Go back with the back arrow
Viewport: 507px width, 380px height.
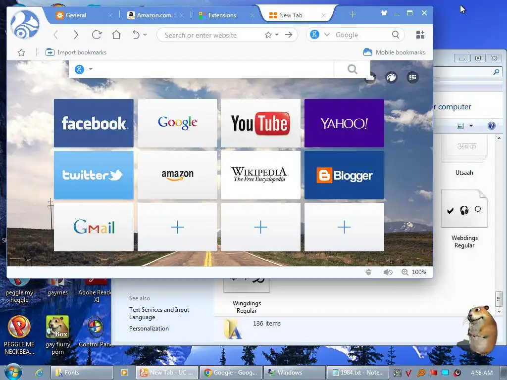55,35
